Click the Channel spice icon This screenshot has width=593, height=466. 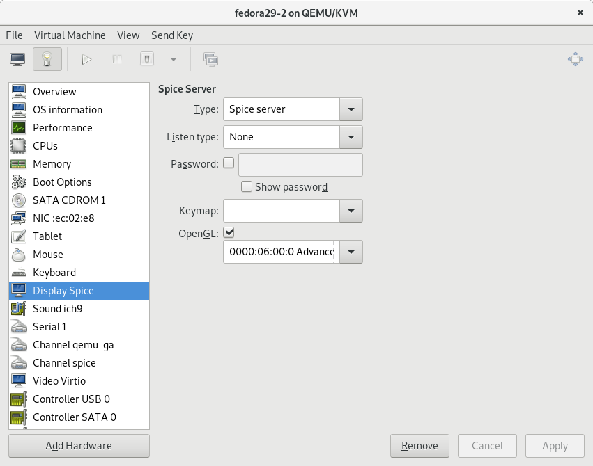19,363
